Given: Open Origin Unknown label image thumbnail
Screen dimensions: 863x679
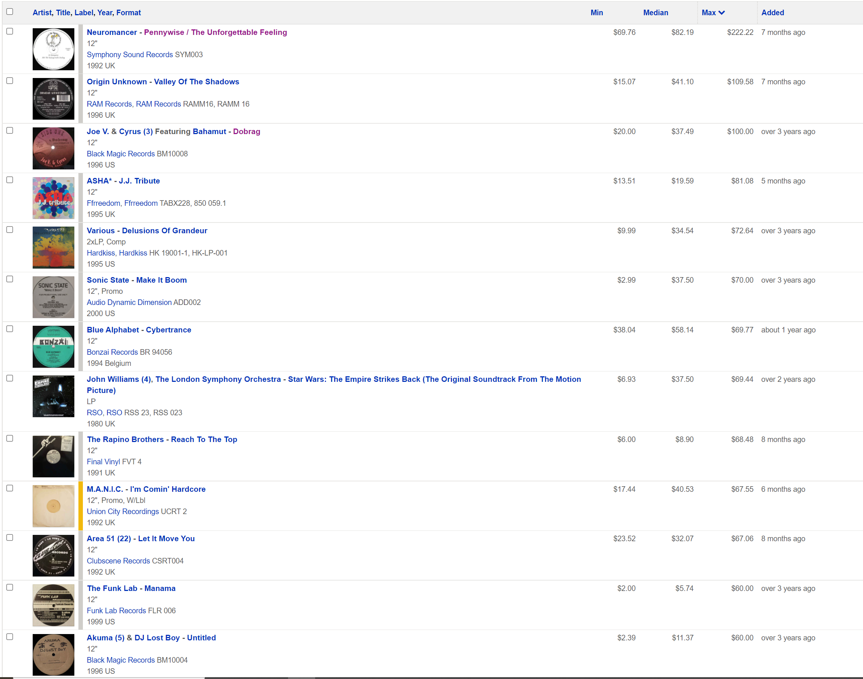Looking at the screenshot, I should click(53, 98).
